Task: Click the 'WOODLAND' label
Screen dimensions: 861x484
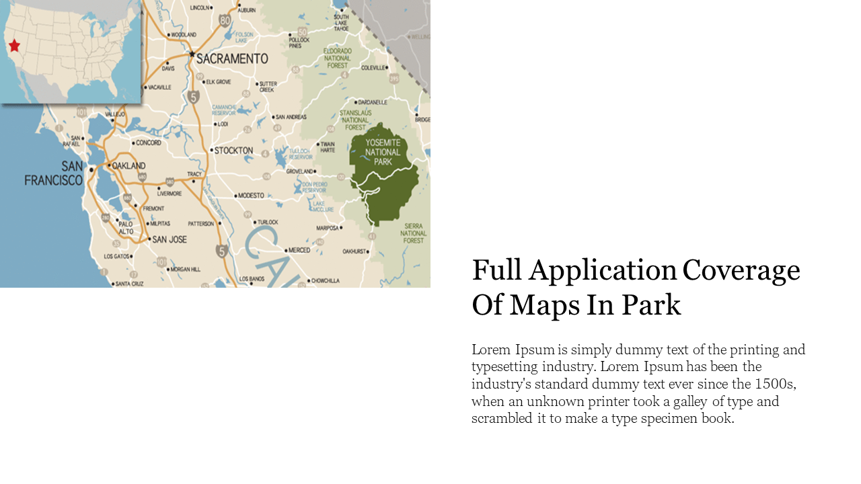Action: tap(184, 34)
